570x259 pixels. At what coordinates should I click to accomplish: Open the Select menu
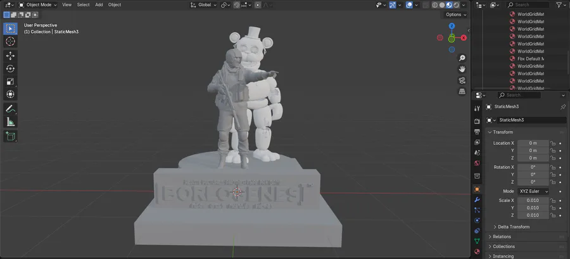coord(83,5)
